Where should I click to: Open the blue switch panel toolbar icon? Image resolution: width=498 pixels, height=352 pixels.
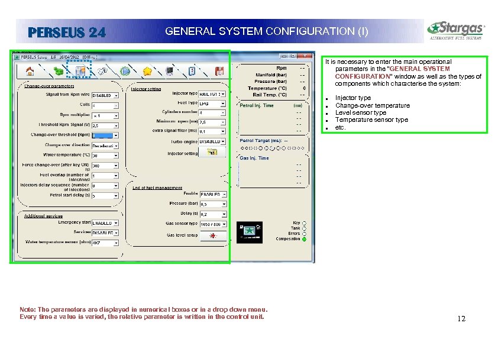[192, 71]
